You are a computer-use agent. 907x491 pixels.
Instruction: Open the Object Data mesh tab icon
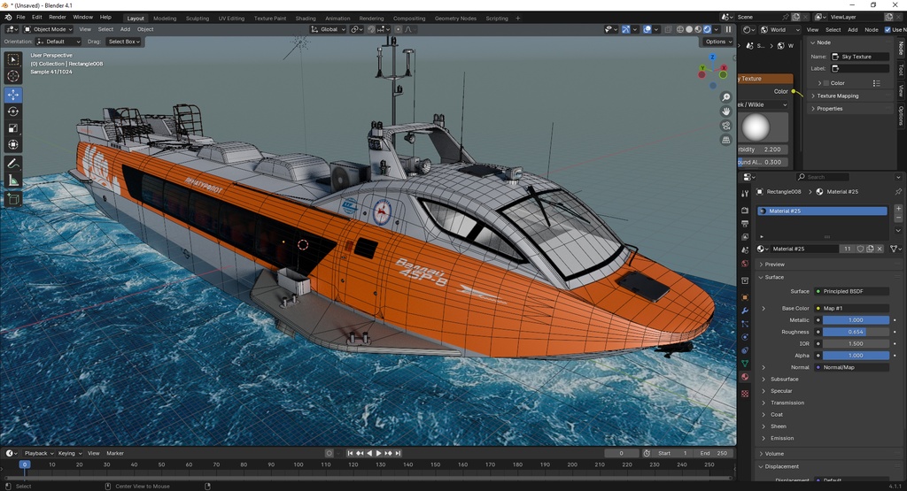(x=745, y=364)
